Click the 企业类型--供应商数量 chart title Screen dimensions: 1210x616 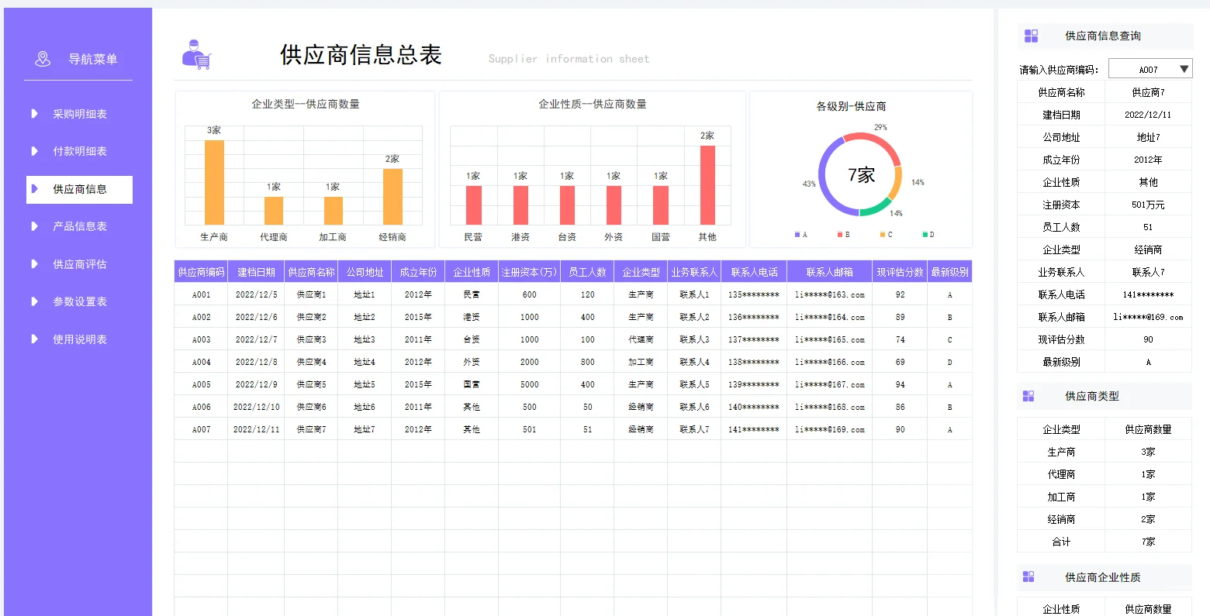click(x=306, y=104)
